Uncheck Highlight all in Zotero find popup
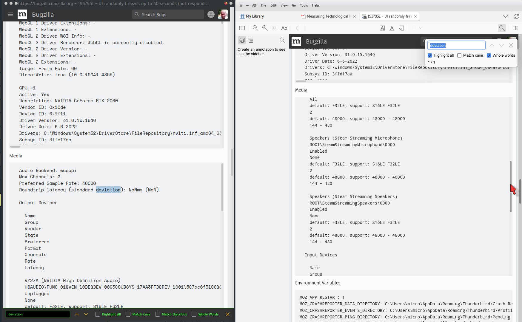 pyautogui.click(x=430, y=55)
